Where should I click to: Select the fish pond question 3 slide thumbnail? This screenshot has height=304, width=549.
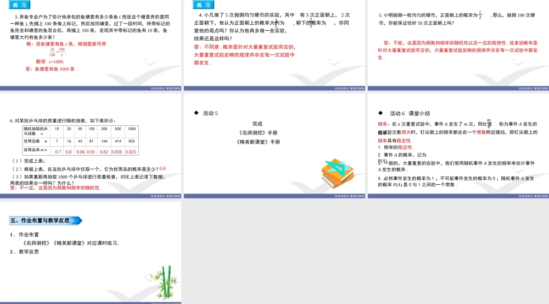click(x=91, y=45)
